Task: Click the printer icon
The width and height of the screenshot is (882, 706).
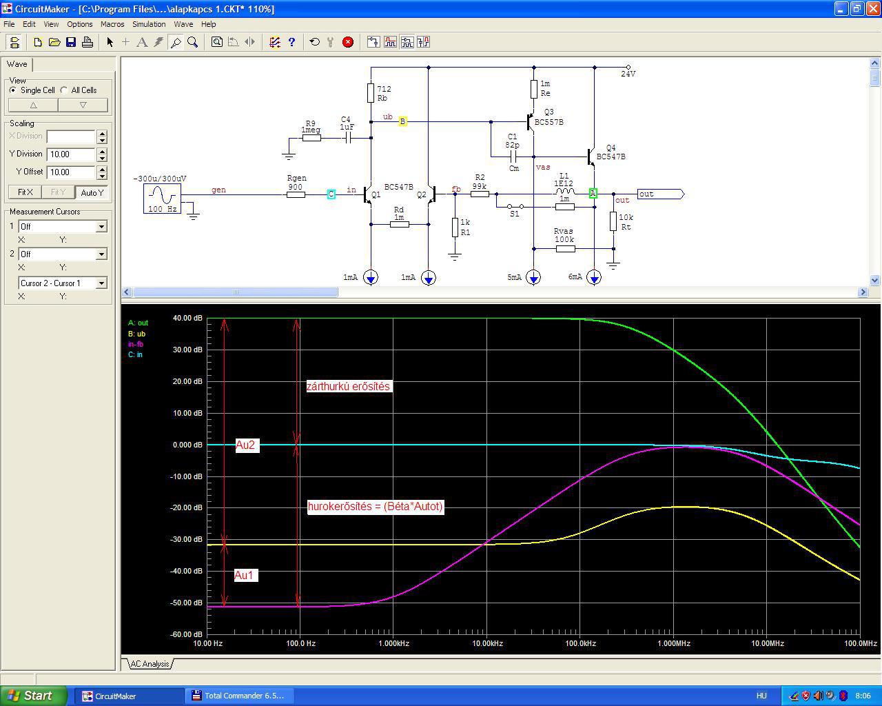Action: pyautogui.click(x=88, y=42)
